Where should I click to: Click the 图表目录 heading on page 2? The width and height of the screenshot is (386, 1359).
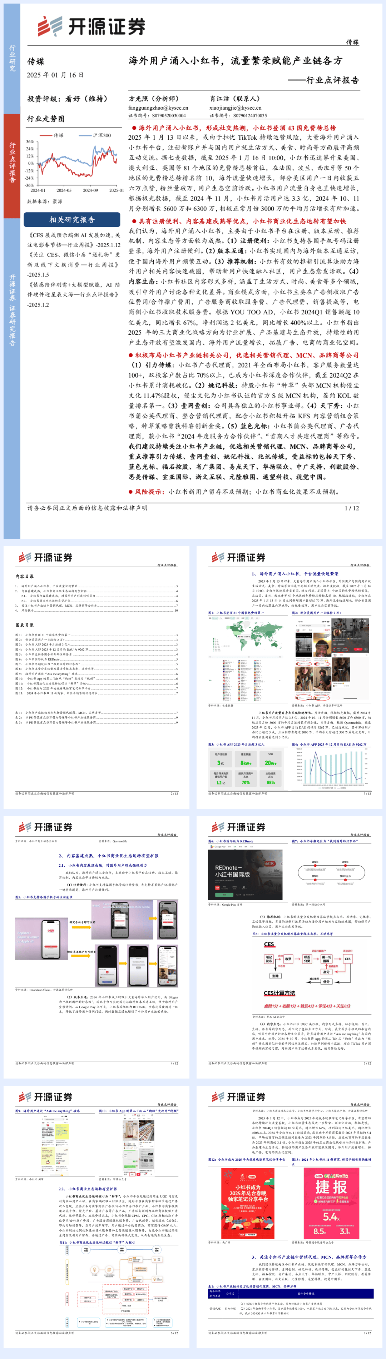24,625
